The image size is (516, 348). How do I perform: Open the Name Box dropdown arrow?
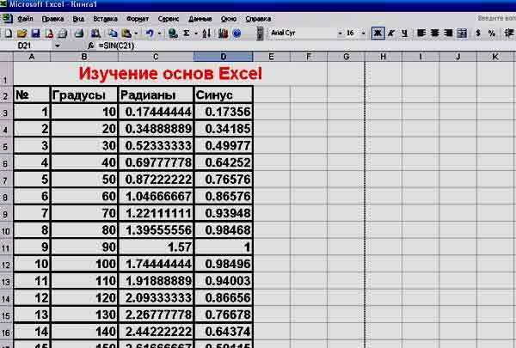tap(58, 46)
